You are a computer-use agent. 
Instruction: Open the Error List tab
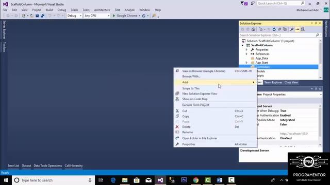[13, 165]
